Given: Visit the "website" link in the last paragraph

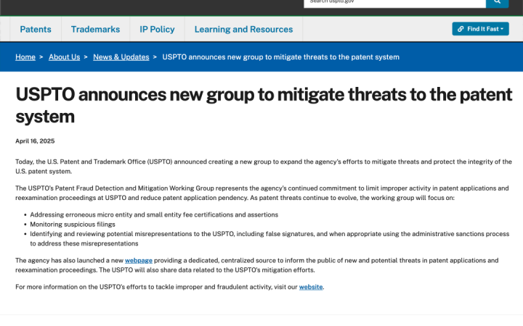Looking at the screenshot, I should pyautogui.click(x=311, y=287).
